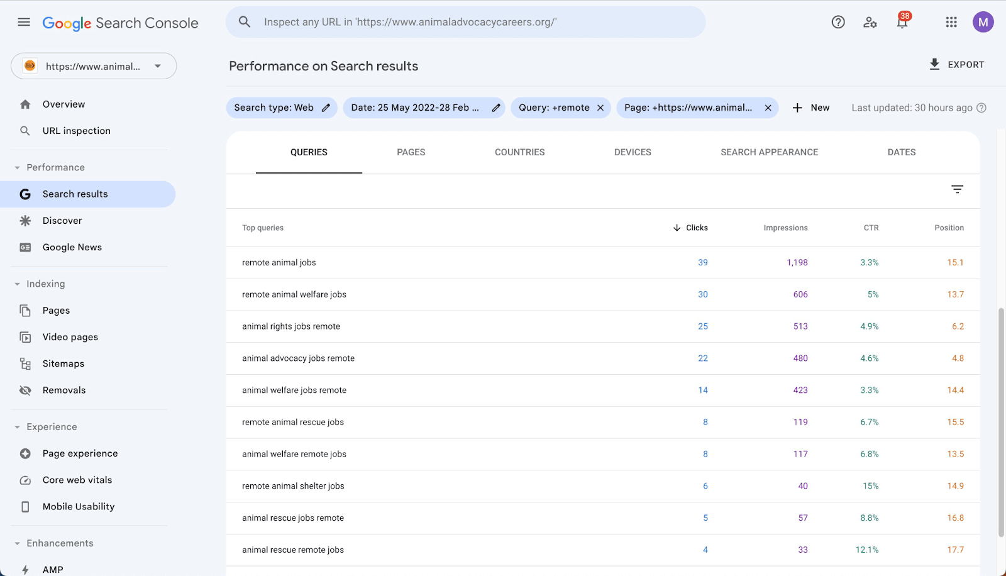Switch to the Countries tab

pos(519,152)
